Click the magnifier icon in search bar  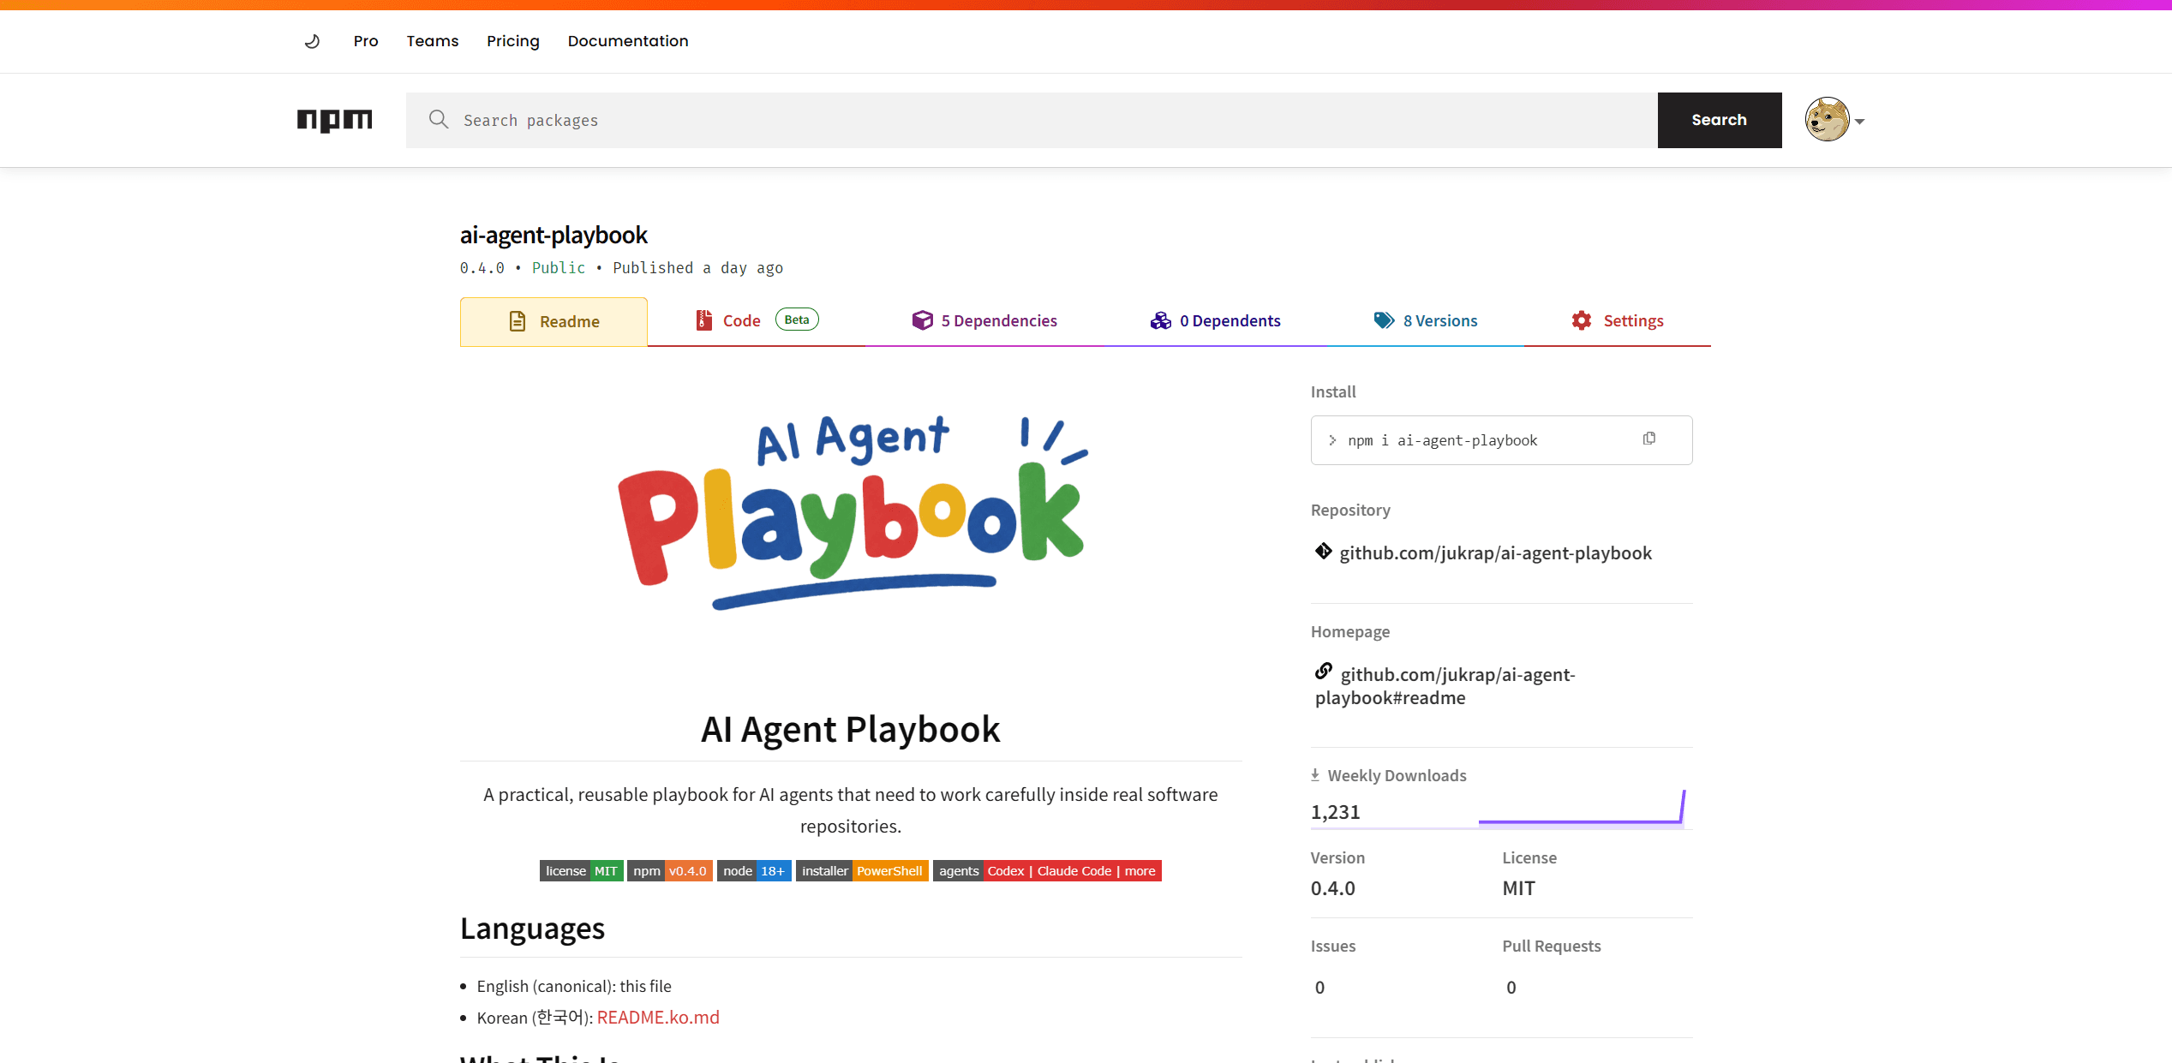pyautogui.click(x=439, y=120)
